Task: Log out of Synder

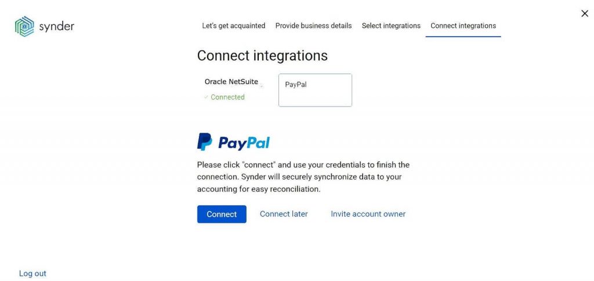Action: [x=32, y=273]
